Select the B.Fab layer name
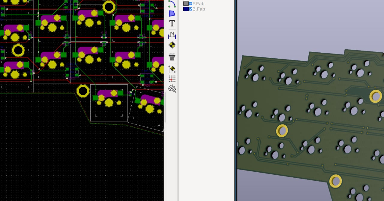This screenshot has height=201, width=384. point(199,9)
